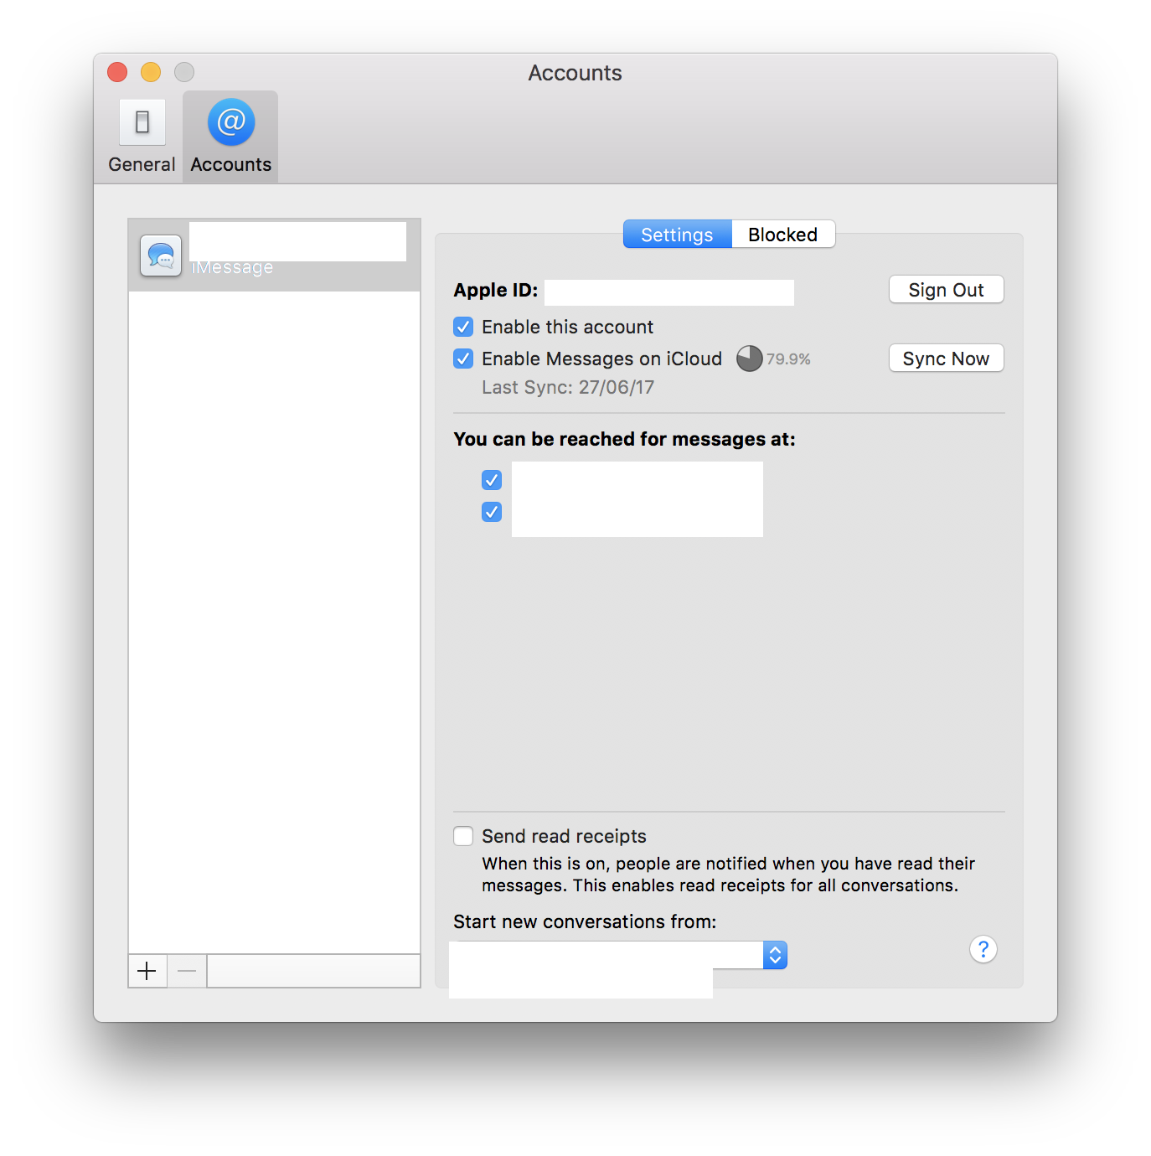Image resolution: width=1151 pixels, height=1156 pixels.
Task: Uncheck the first reachable address checkbox
Action: click(x=492, y=480)
